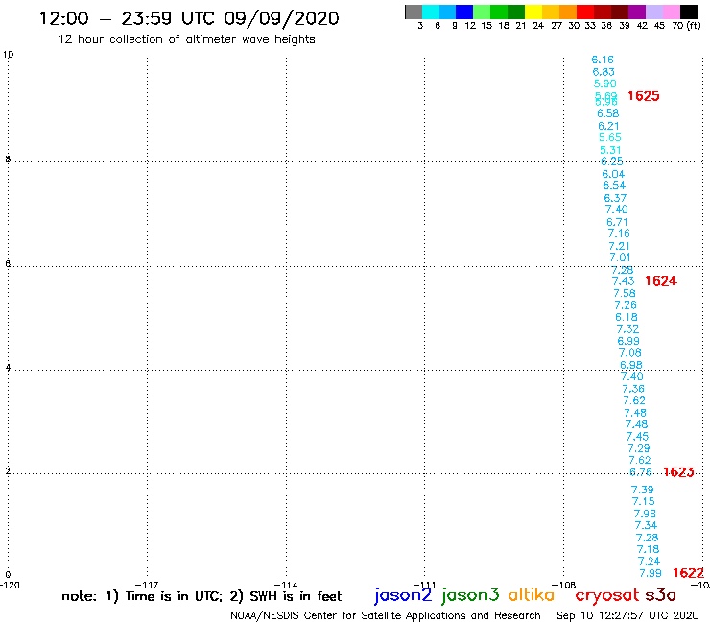This screenshot has height=624, width=710.
Task: Click the 5.31 wave height value
Action: (x=610, y=150)
